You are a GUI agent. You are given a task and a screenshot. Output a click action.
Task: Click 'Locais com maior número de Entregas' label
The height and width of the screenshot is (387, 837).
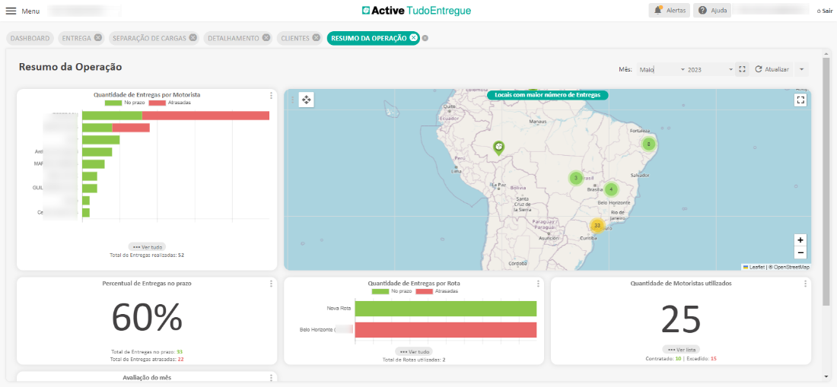pos(548,95)
